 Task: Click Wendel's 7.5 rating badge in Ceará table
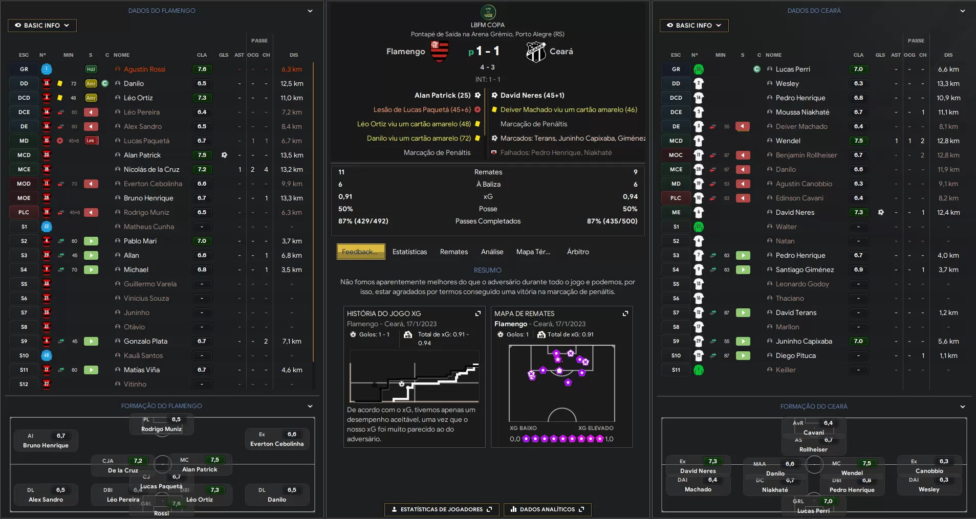coord(859,141)
